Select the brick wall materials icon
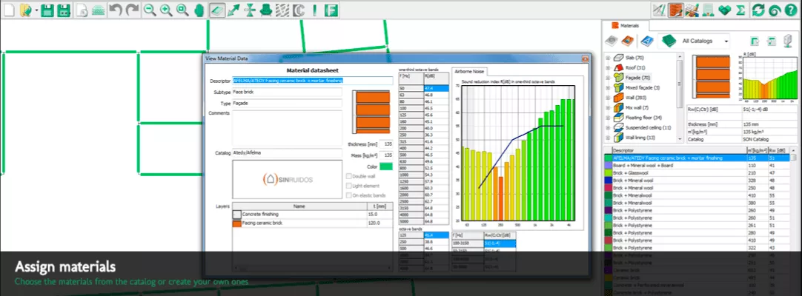802x296 pixels. point(676,10)
